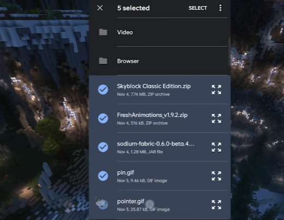This screenshot has width=284, height=220.
Task: Click the '5 selected' title text
Action: click(133, 8)
